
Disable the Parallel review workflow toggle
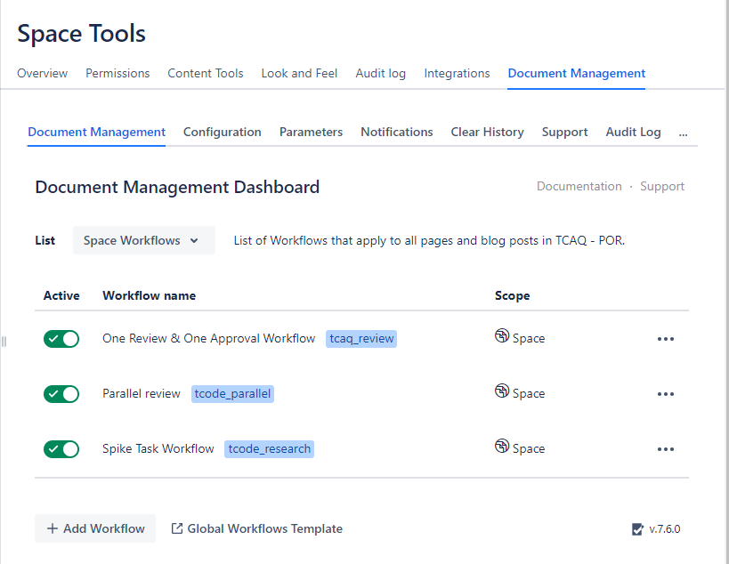point(61,394)
